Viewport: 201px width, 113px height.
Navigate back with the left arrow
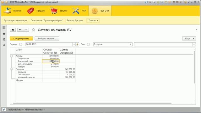20,30
